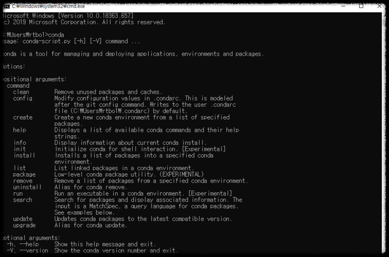Click 'See examples below.' text

(x=85, y=212)
